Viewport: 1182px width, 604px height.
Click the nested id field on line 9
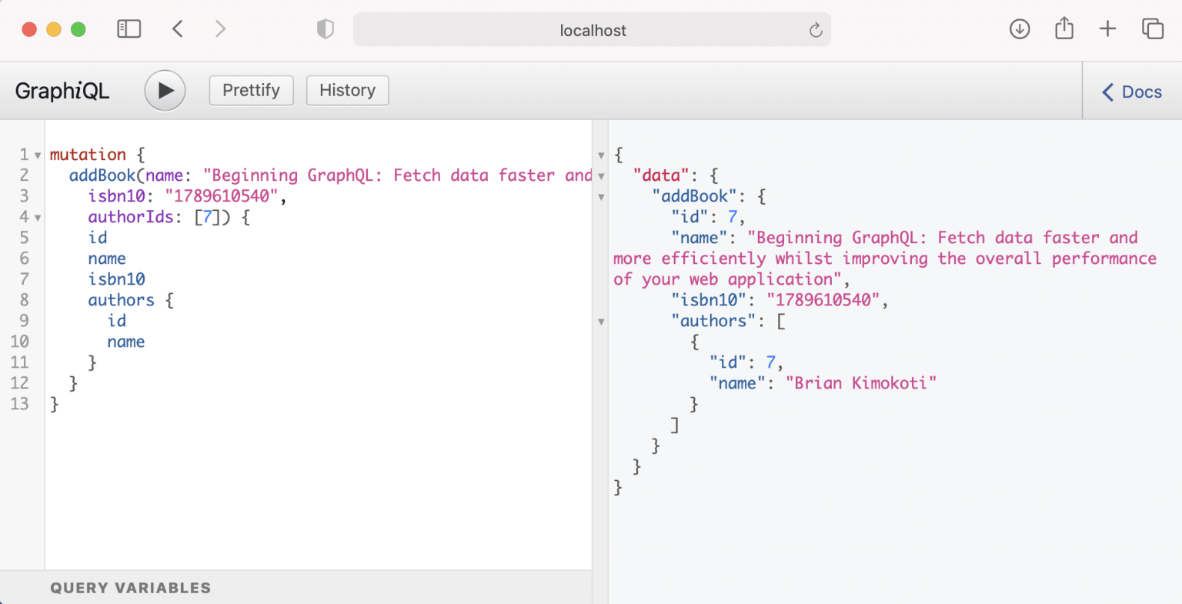click(117, 321)
